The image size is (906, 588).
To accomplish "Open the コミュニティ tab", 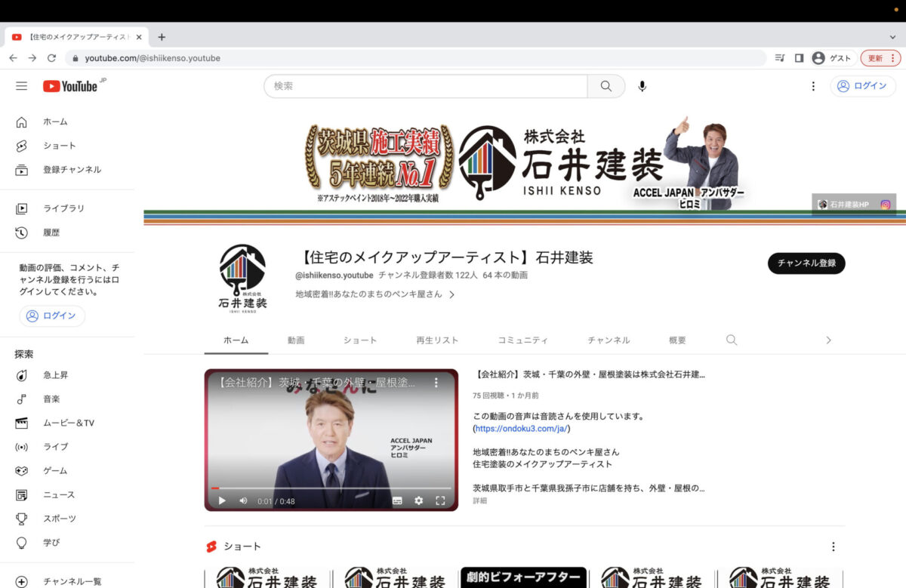I will (523, 340).
